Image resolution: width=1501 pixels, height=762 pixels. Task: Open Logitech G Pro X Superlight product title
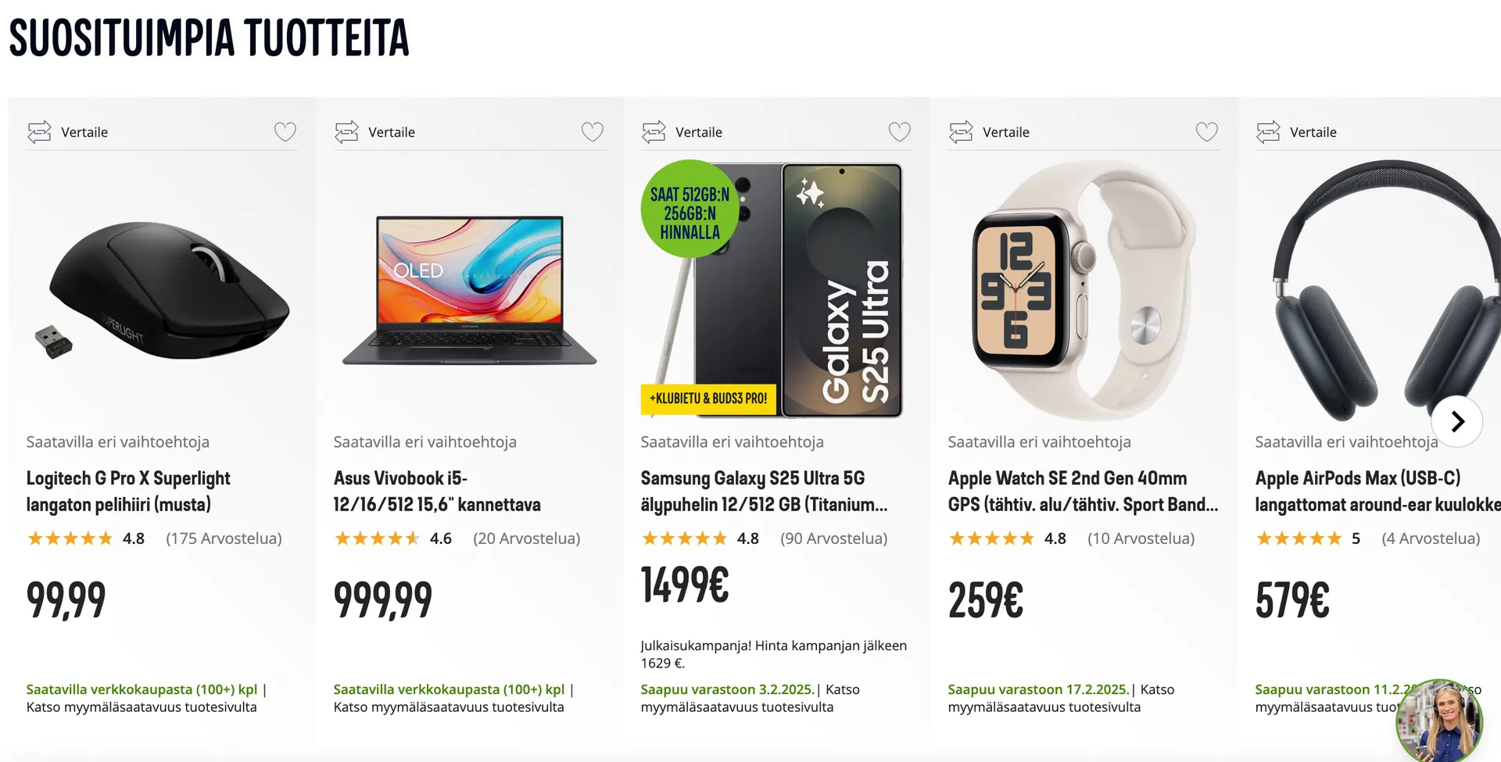coord(128,491)
